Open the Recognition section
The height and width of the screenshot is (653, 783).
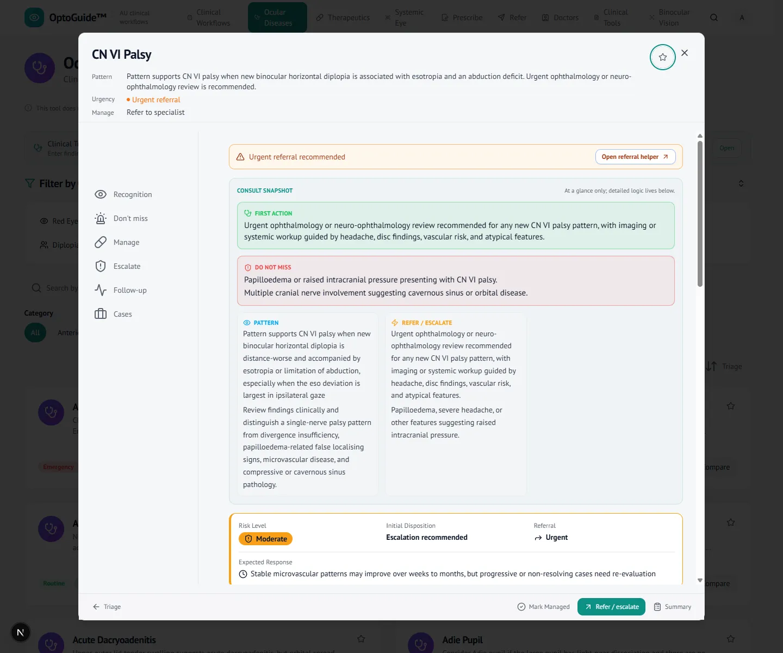pyautogui.click(x=123, y=194)
